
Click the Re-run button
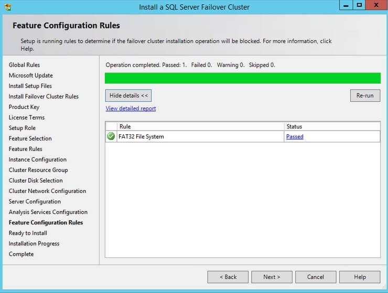click(x=365, y=95)
